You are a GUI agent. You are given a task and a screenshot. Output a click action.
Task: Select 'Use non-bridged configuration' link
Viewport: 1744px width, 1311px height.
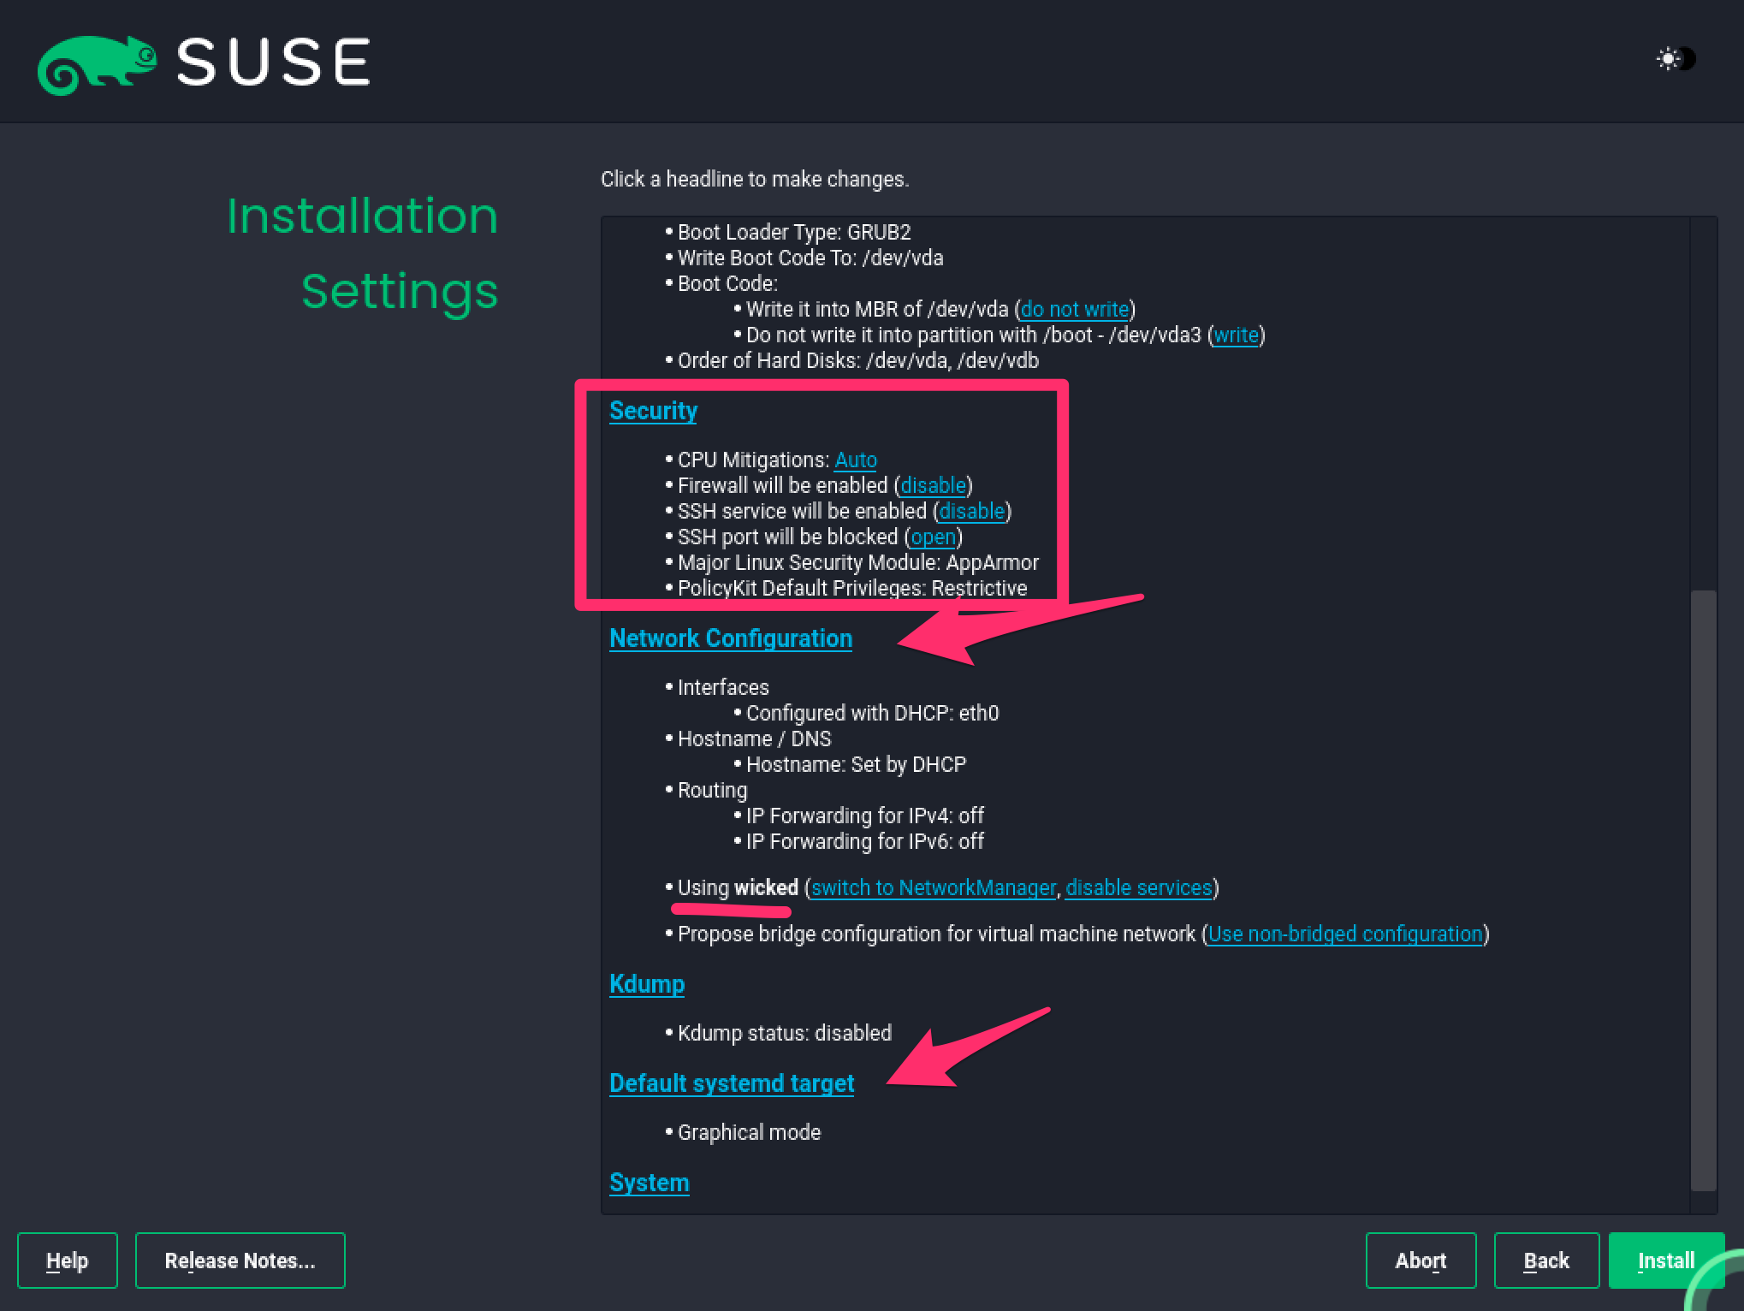1344,934
